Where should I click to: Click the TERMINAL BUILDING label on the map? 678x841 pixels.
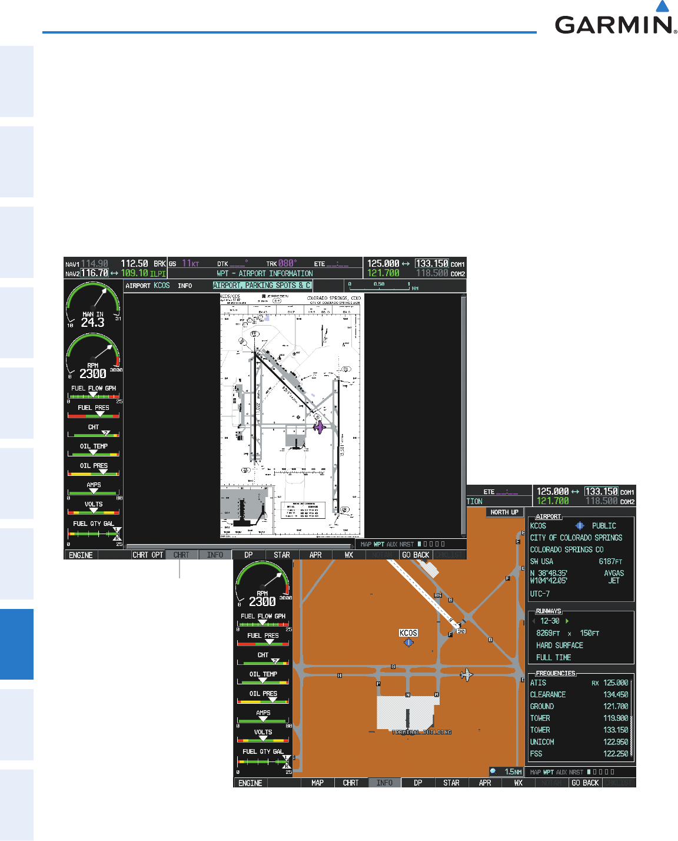(422, 732)
